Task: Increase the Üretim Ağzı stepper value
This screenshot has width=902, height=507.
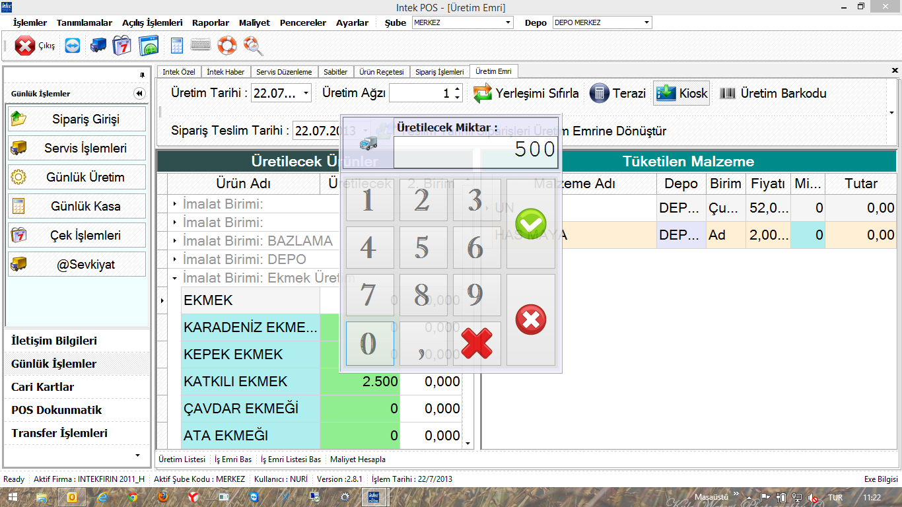Action: tap(458, 88)
